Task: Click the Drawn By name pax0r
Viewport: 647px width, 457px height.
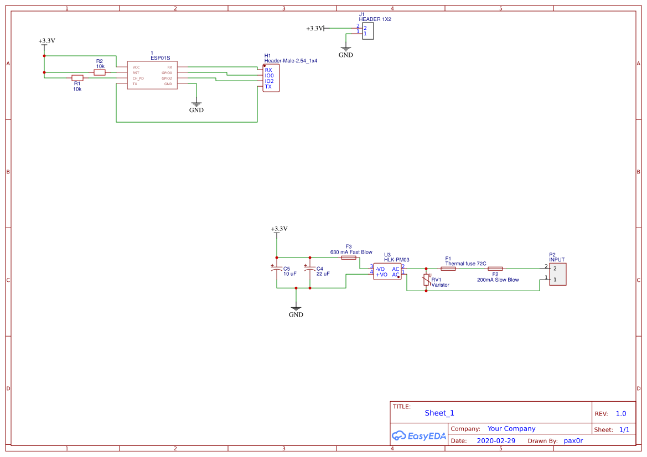Action: click(x=574, y=440)
